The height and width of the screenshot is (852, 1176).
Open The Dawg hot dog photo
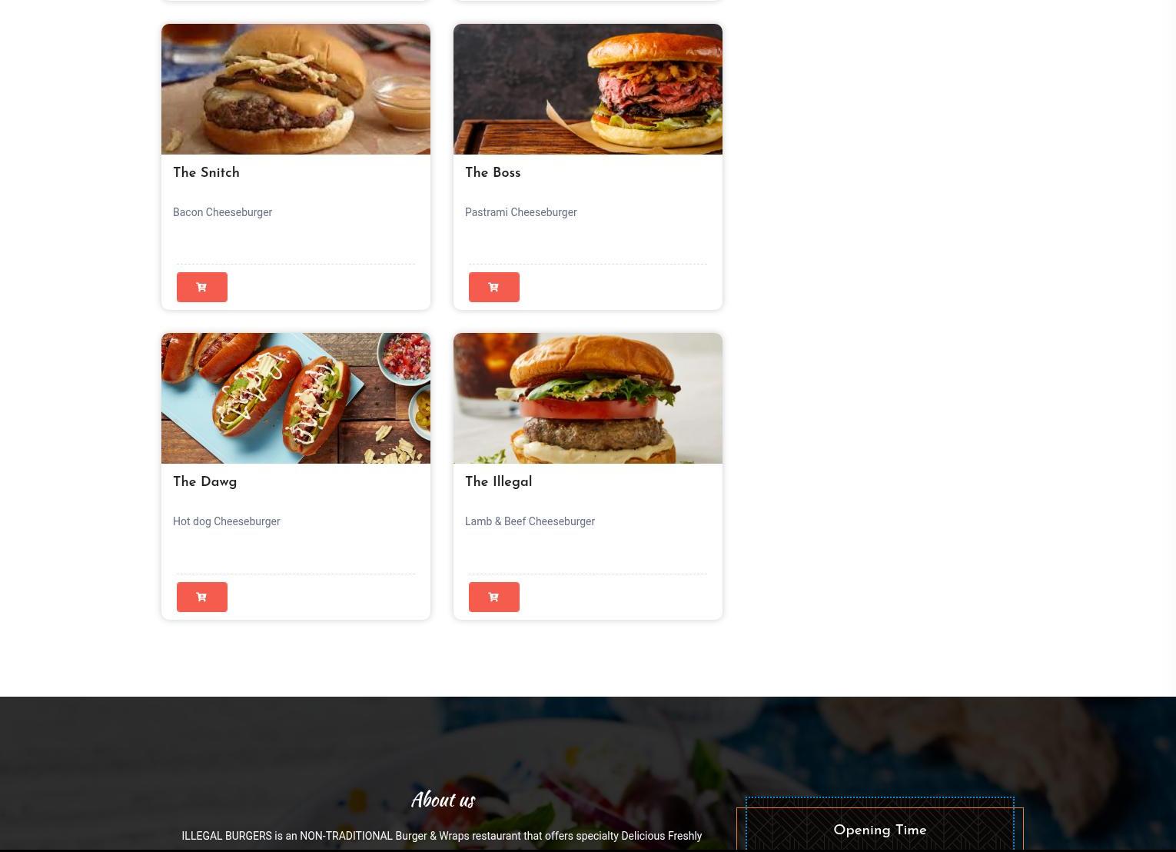click(x=296, y=398)
